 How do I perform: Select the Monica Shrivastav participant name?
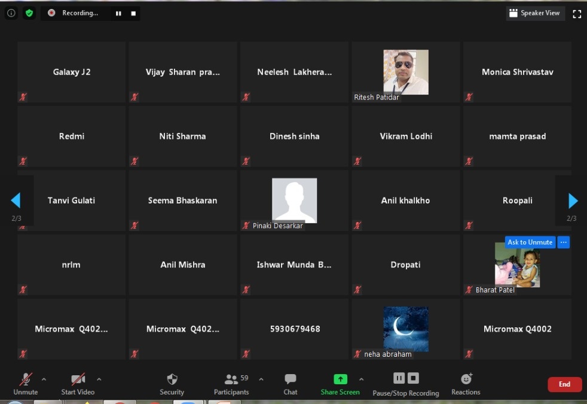click(x=518, y=72)
